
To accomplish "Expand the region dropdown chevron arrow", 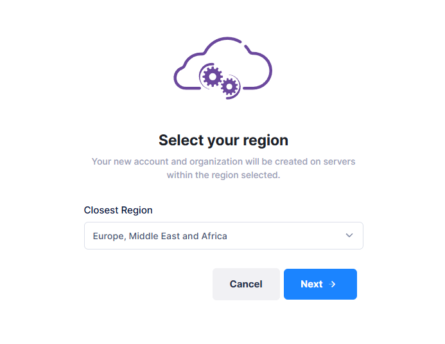I will coord(349,235).
